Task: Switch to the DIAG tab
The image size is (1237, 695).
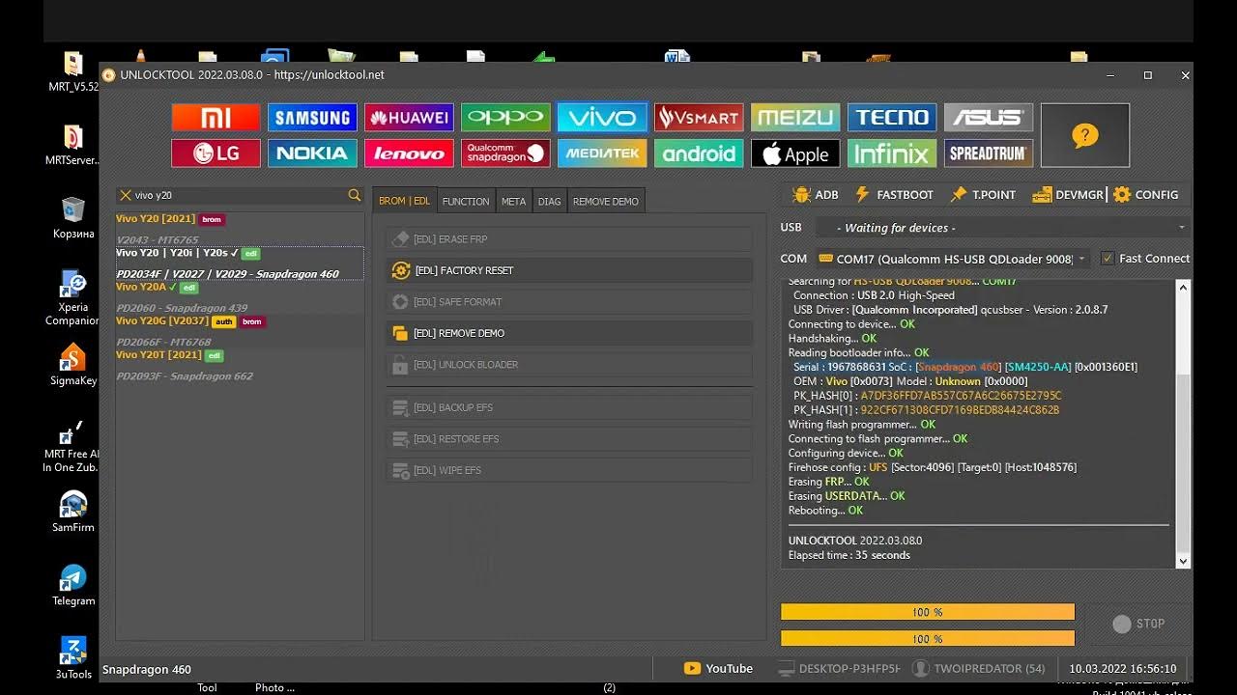Action: pos(550,201)
